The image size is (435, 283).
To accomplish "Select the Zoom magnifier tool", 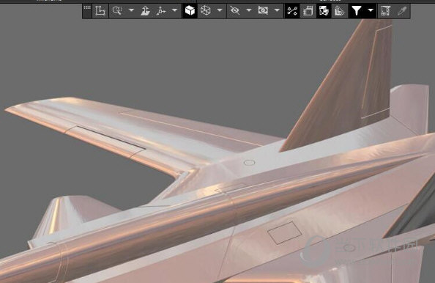I will [117, 11].
